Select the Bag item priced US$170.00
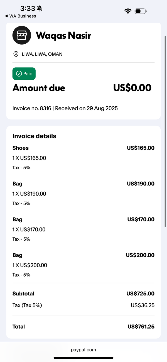 [83, 229]
